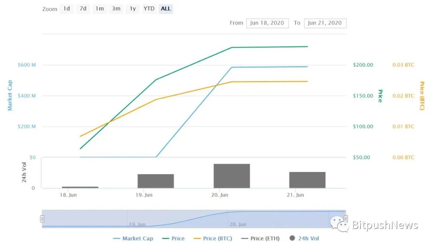
Task: Toggle Market Cap series in legend
Action: tap(133, 239)
